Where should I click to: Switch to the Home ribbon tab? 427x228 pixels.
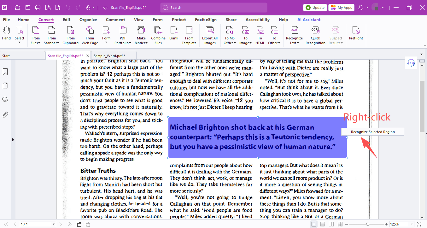(x=23, y=20)
